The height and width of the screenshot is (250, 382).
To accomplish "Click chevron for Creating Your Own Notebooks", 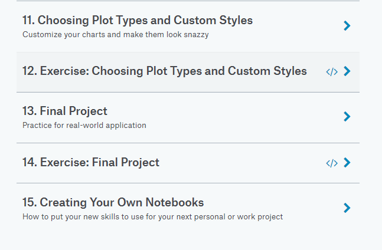I will pyautogui.click(x=347, y=208).
